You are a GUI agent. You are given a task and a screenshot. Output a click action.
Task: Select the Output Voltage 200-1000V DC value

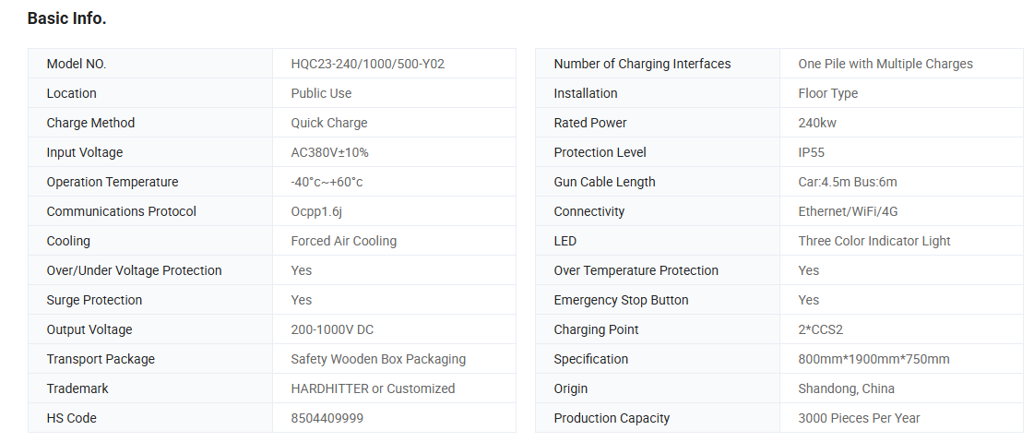click(332, 329)
